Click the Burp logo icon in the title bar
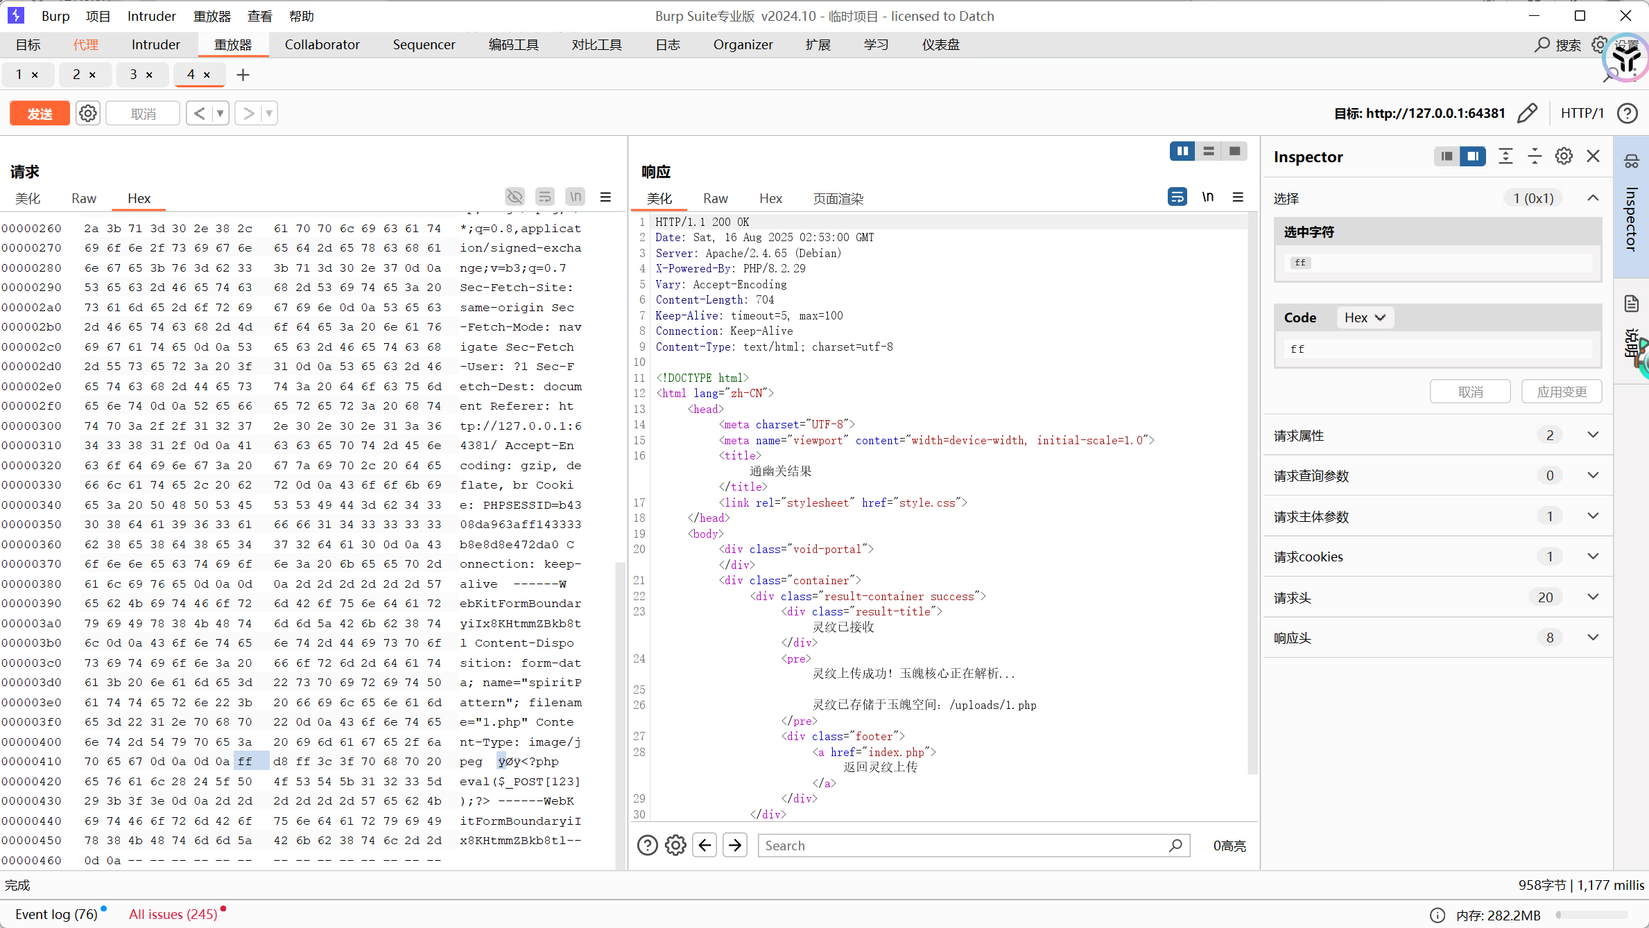Screen dimensions: 1649x928 click(x=15, y=15)
